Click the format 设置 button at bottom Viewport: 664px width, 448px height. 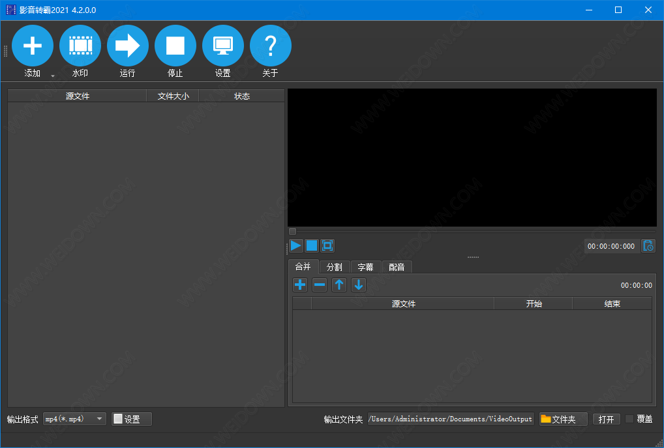[132, 419]
